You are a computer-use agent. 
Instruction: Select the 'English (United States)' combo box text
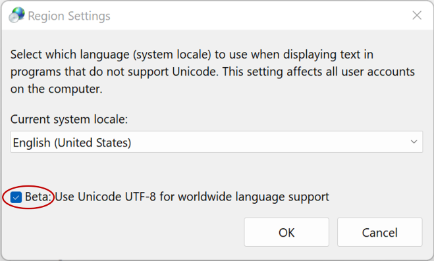point(72,143)
